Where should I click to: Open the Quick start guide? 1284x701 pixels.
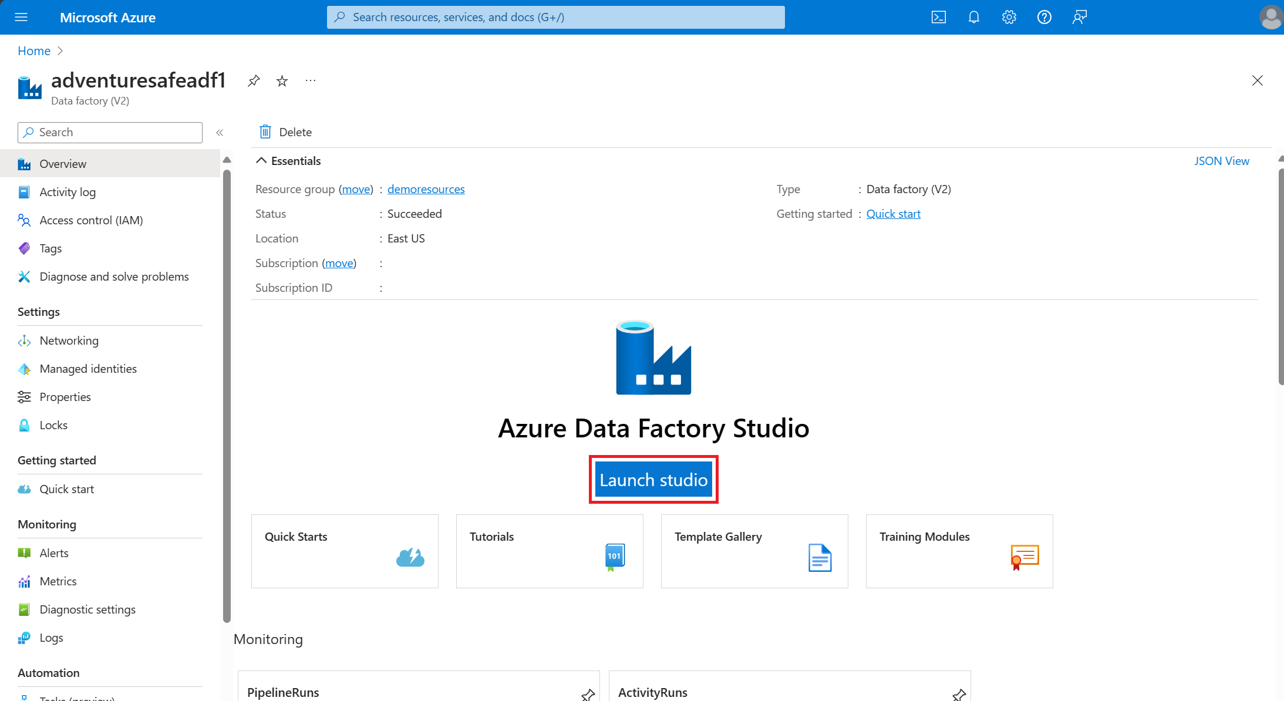pos(893,213)
